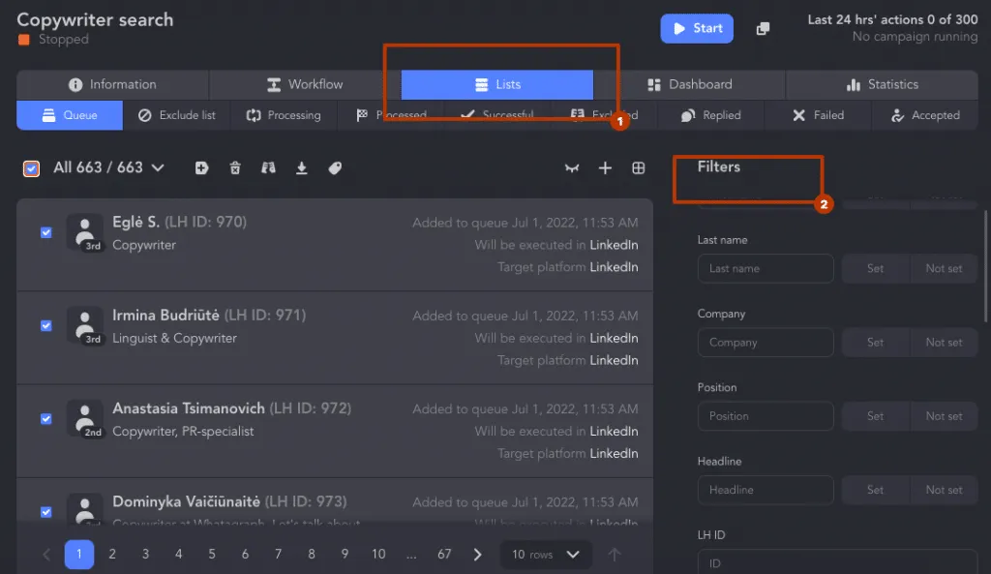
Task: Uncheck Dominyka Vaičiūnaitė profile checkbox
Action: 46,511
